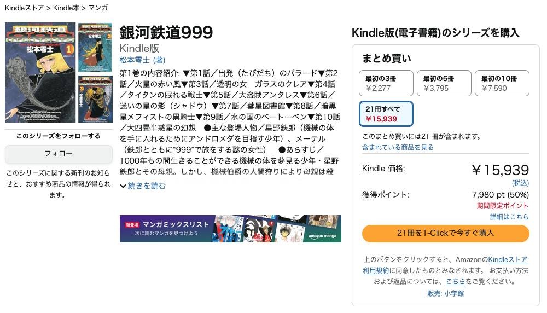Screen dimensions: 547x313
Task: Go to Kindle本 breadcrumb
Action: tap(66, 8)
